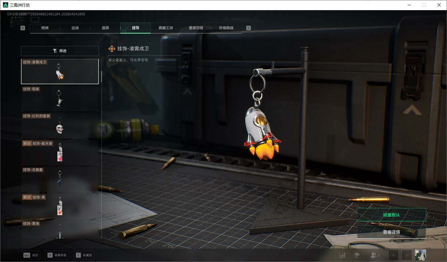Click the charm list scrollbar
The height and width of the screenshot is (262, 447).
(101, 76)
